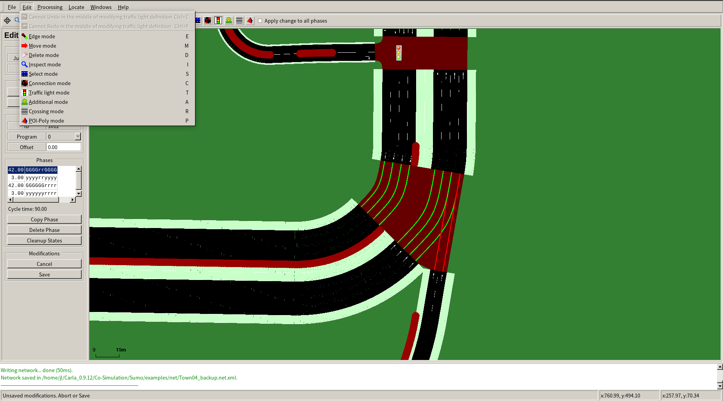Image resolution: width=723 pixels, height=401 pixels.
Task: Select the crossing mode toolbar icon
Action: pyautogui.click(x=240, y=20)
